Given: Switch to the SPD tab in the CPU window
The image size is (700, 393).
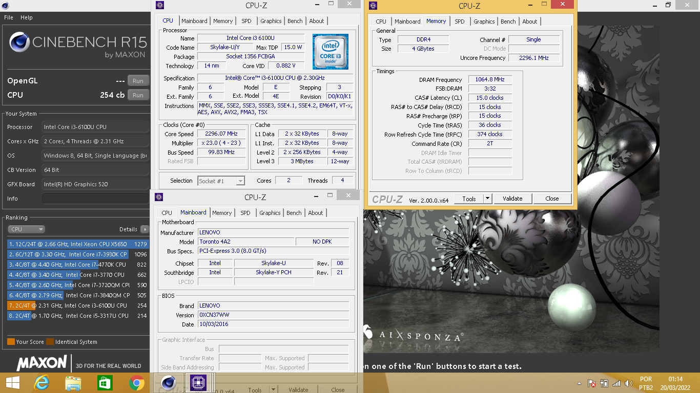Looking at the screenshot, I should coord(246,21).
